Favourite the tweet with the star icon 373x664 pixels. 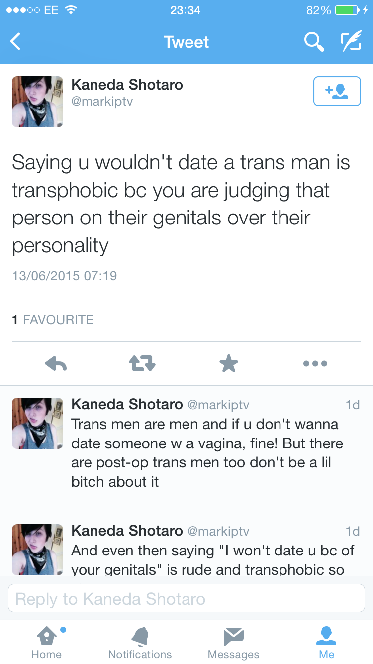pyautogui.click(x=229, y=364)
